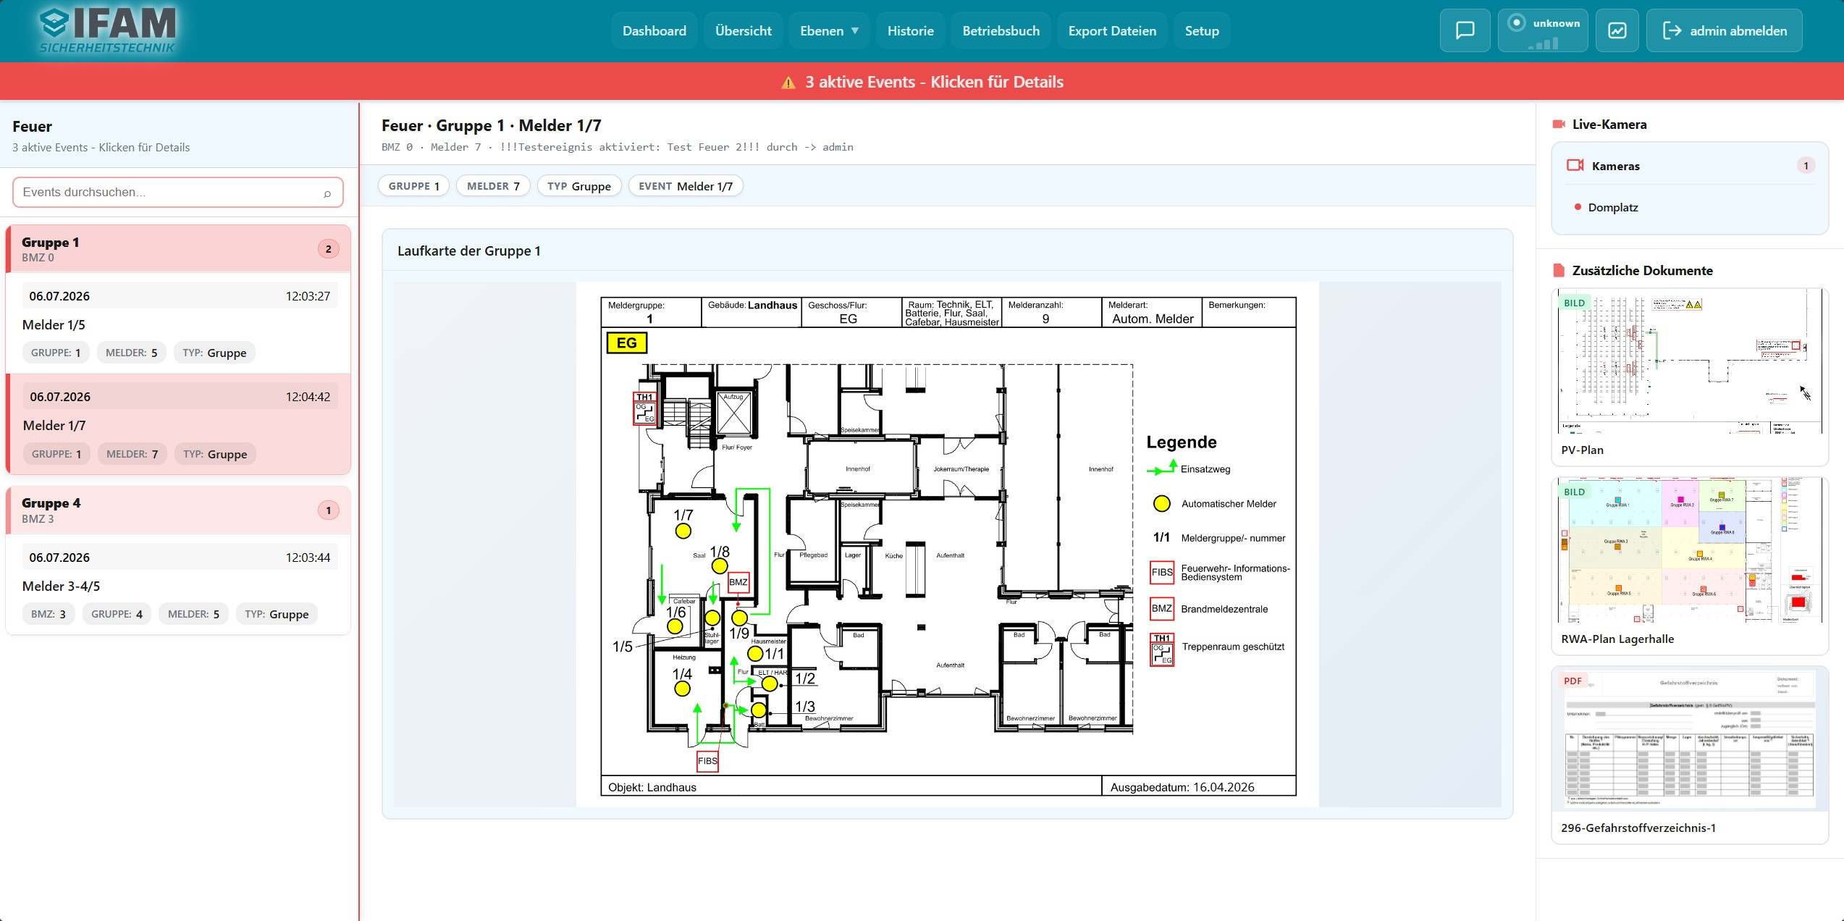1844x921 pixels.
Task: Click the search magnifier icon in events field
Action: (327, 193)
